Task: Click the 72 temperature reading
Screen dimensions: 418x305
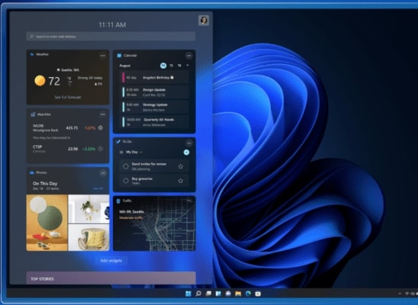Action: (x=54, y=81)
